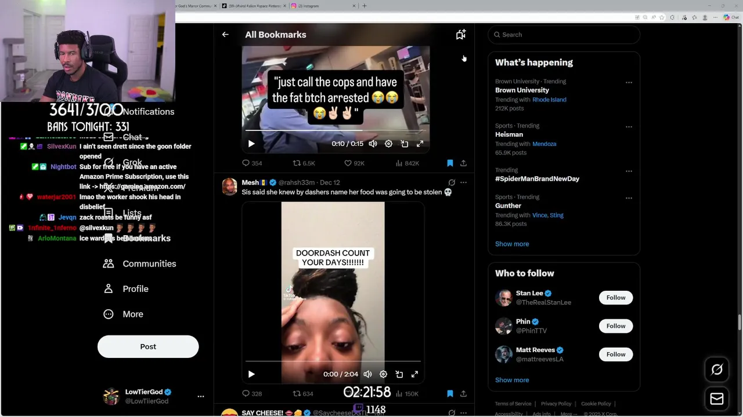
Task: Play the "call the cops" video
Action: click(x=251, y=144)
